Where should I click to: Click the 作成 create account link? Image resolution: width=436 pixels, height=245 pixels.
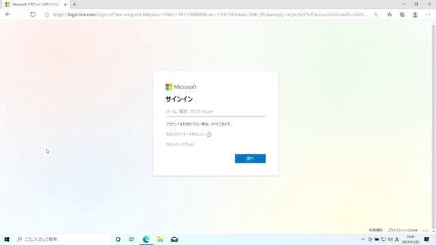214,124
